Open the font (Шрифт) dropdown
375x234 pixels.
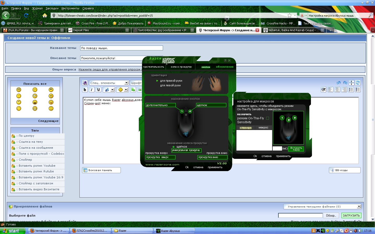tap(136, 83)
